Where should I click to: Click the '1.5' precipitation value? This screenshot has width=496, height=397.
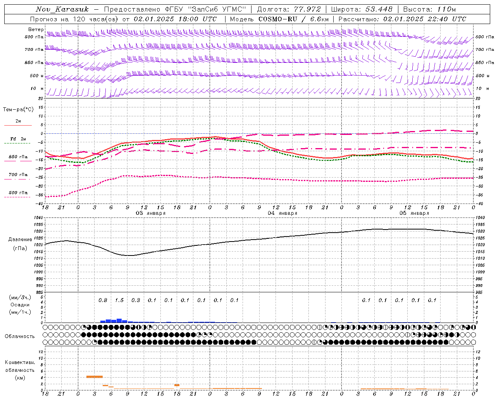(x=119, y=300)
